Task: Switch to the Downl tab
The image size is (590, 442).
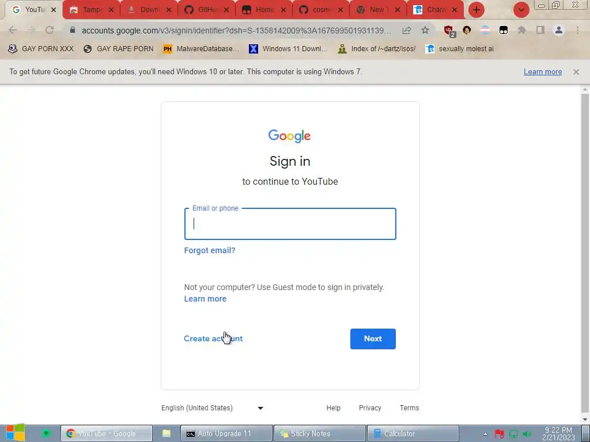Action: pos(149,10)
